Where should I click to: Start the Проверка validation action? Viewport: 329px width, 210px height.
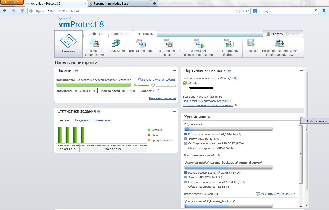[251, 46]
